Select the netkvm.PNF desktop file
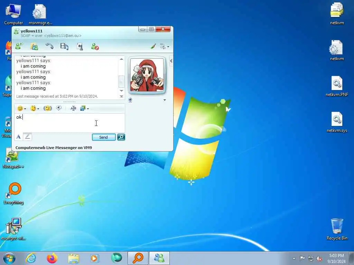This screenshot has height=265, width=354. click(337, 86)
